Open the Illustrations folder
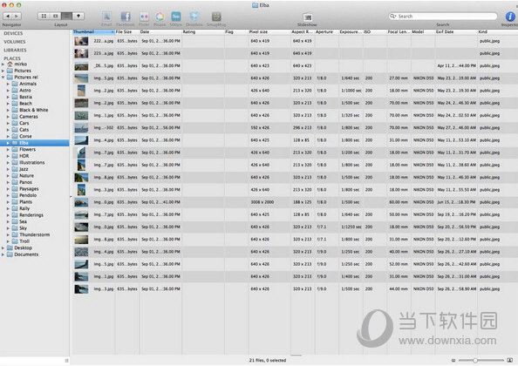The image size is (518, 366). (x=31, y=162)
